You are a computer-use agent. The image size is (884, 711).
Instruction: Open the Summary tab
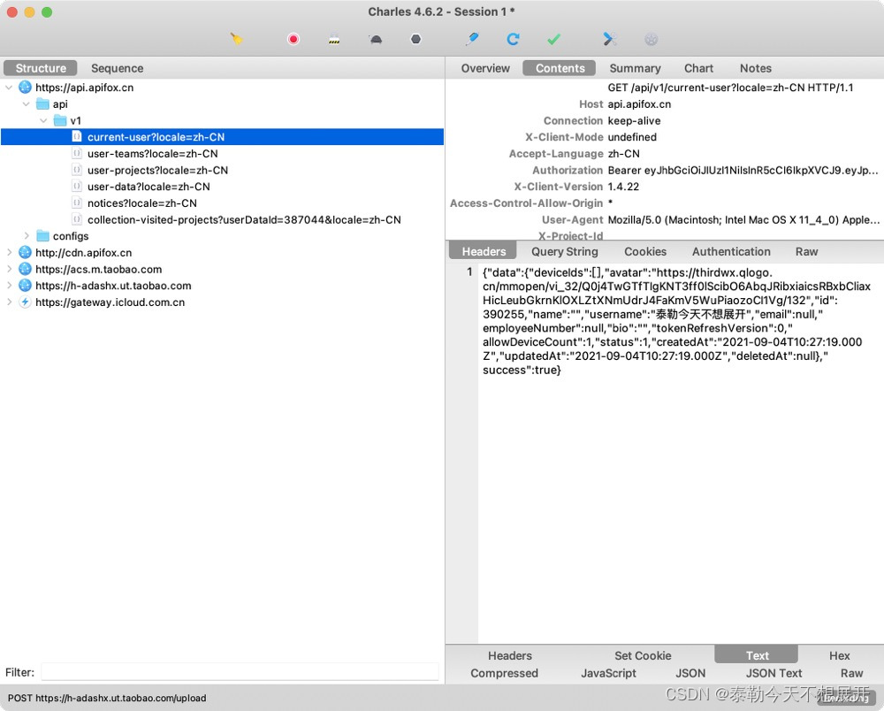tap(635, 68)
